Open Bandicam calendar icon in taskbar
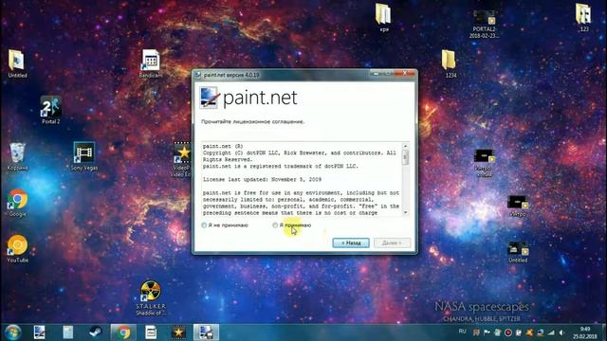 151,332
